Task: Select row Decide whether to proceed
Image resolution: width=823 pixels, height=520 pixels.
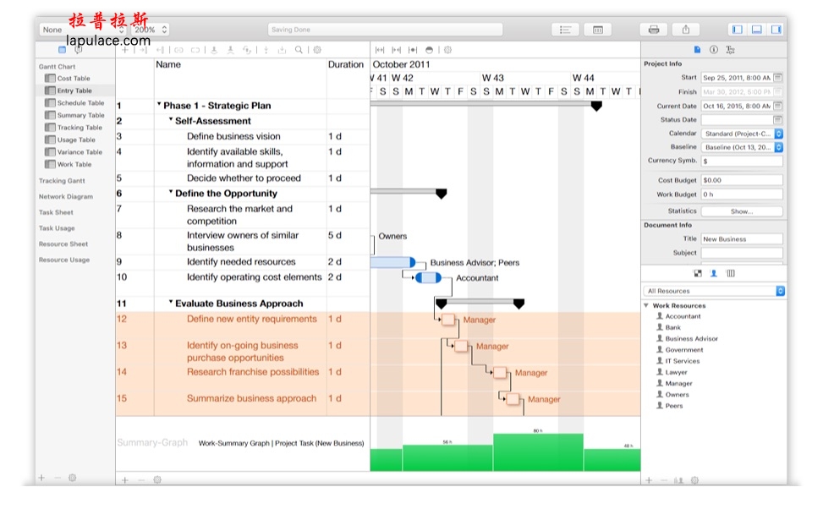Action: 244,178
